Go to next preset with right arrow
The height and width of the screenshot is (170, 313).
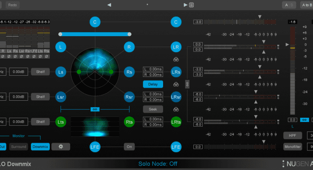pyautogui.click(x=186, y=5)
